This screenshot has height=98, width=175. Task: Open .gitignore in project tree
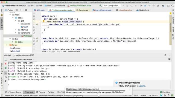click(x=16, y=48)
